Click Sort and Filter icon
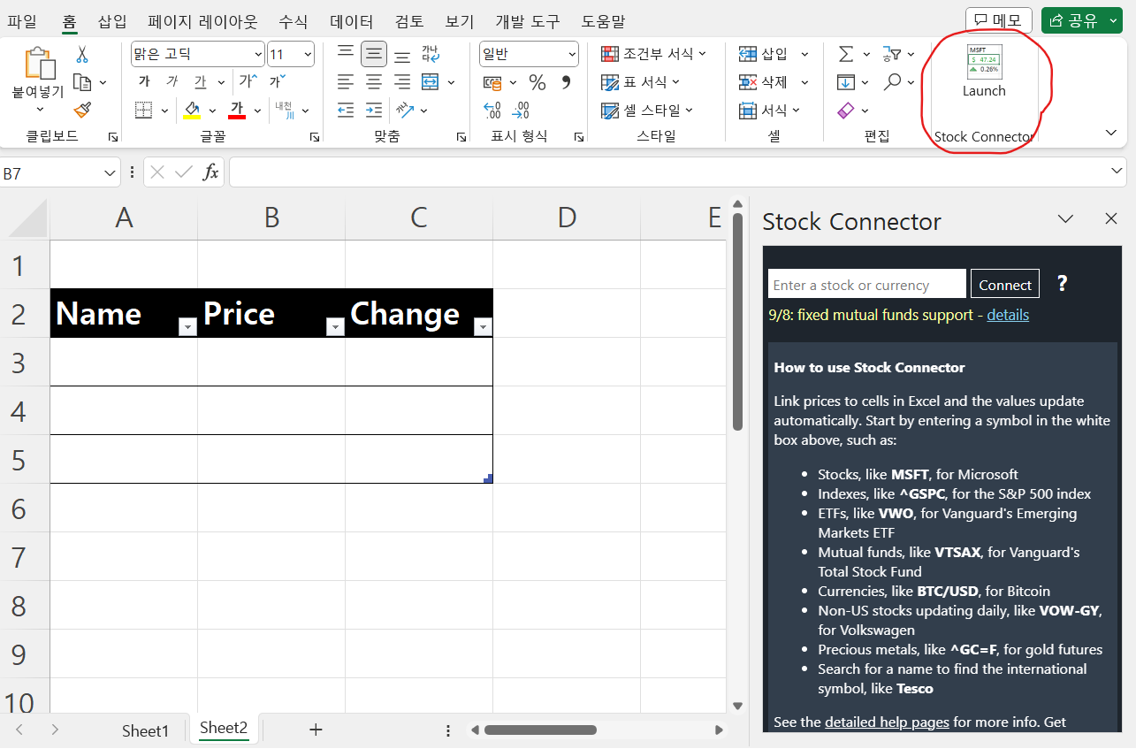Viewport: 1136px width, 749px height. [x=892, y=54]
